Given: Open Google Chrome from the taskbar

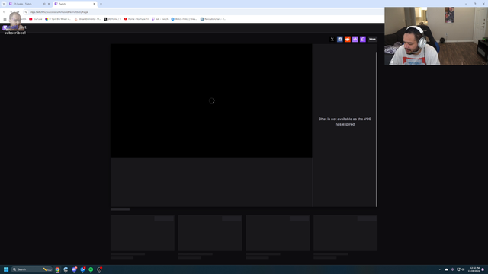Looking at the screenshot, I should [x=57, y=269].
